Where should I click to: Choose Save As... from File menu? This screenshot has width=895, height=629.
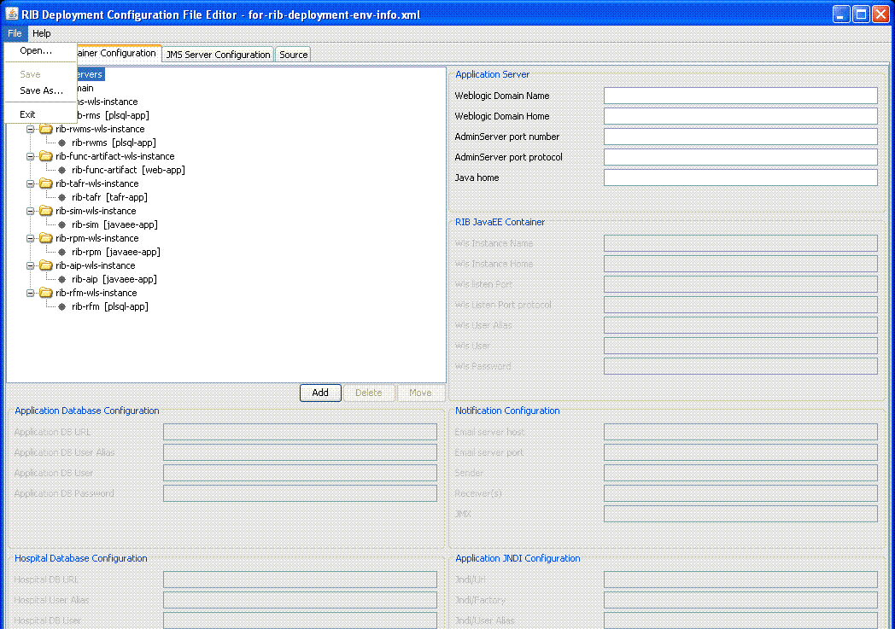41,90
